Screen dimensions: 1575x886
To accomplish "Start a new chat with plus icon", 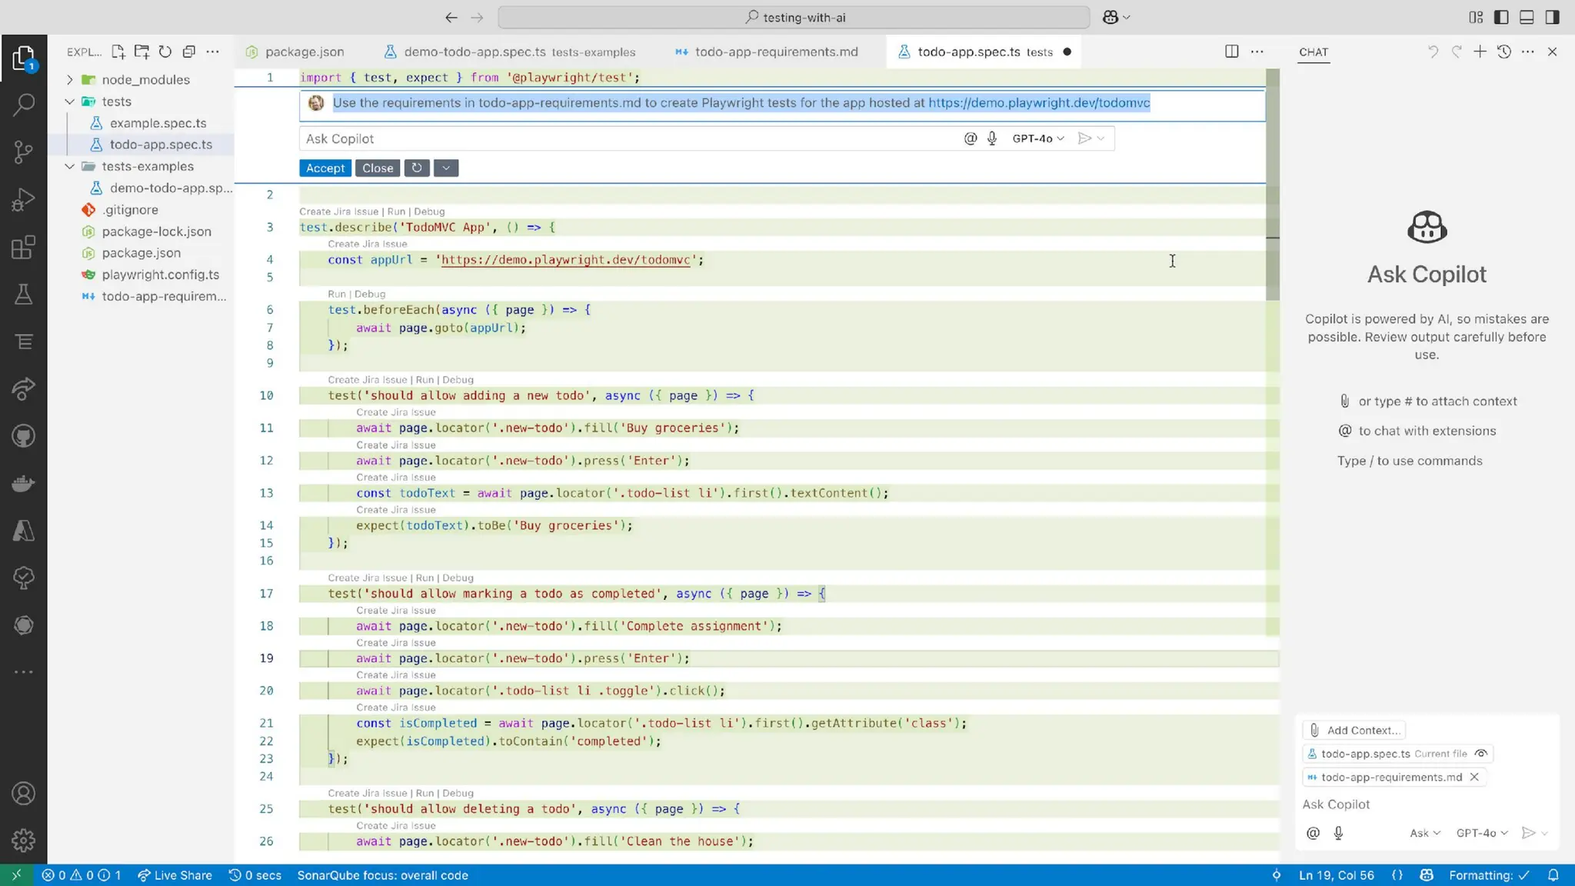I will (x=1480, y=52).
